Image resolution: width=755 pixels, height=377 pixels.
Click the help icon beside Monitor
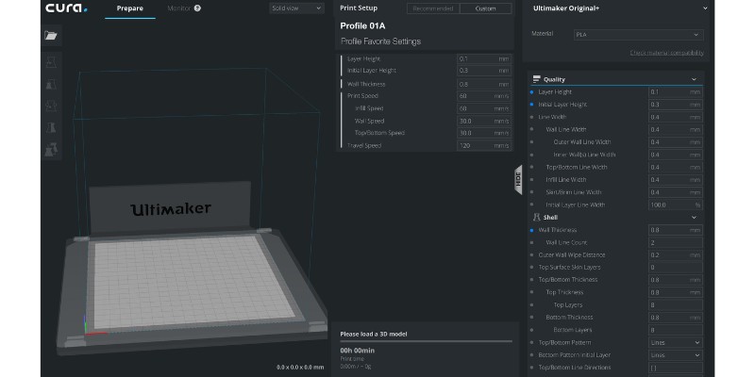[x=197, y=8]
